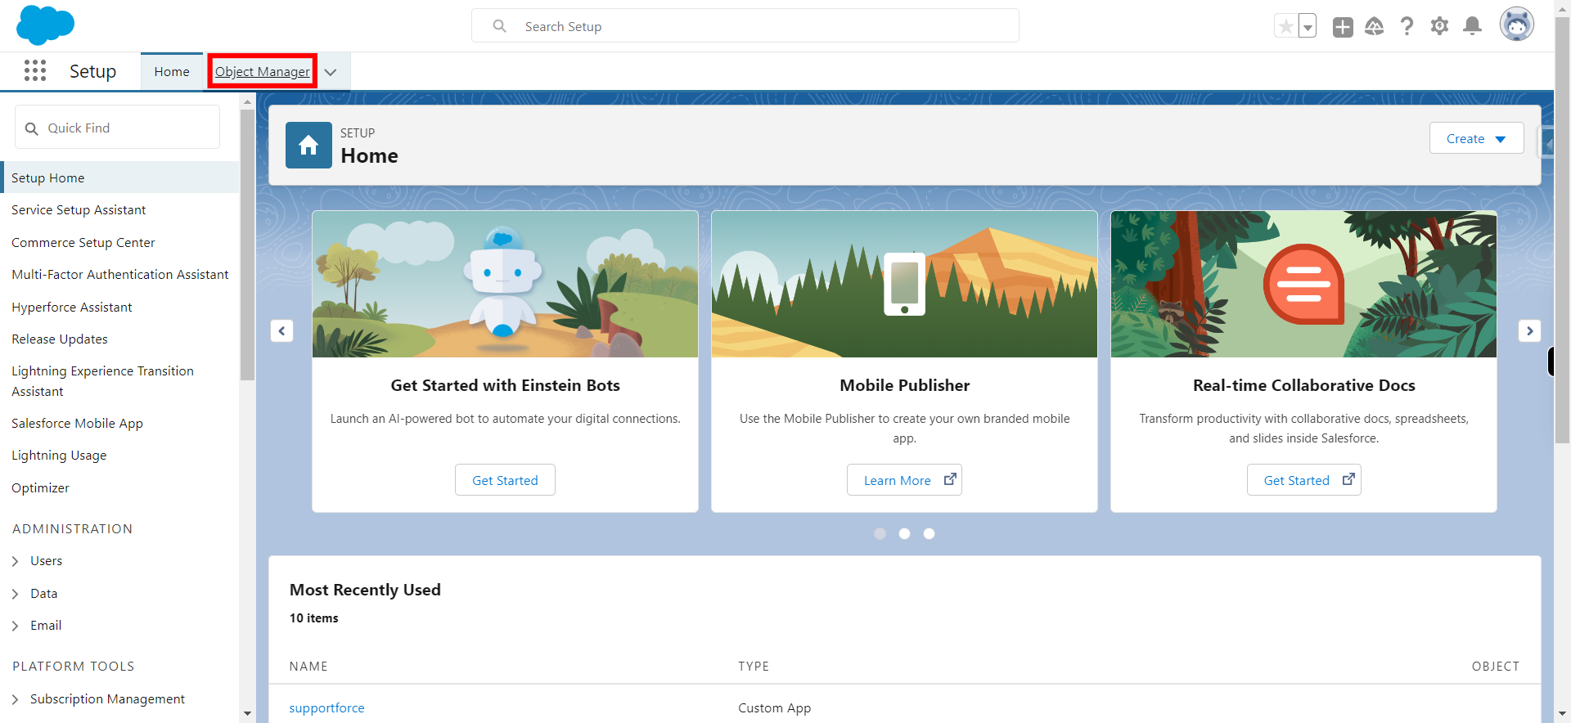
Task: Click the Quick Find magnifier icon
Action: pos(32,128)
